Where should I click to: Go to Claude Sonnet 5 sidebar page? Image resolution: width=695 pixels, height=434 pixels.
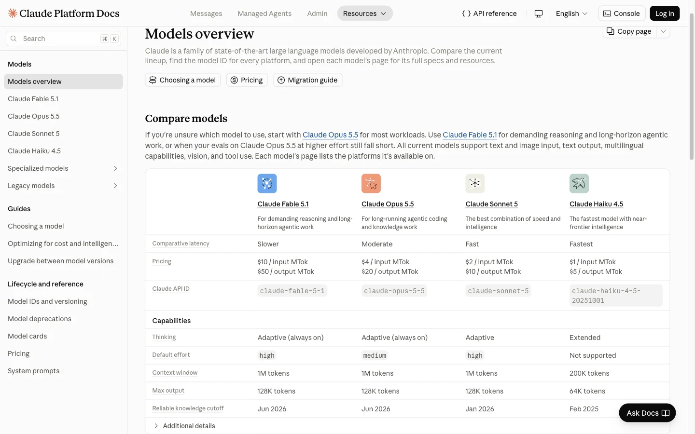pos(63,134)
